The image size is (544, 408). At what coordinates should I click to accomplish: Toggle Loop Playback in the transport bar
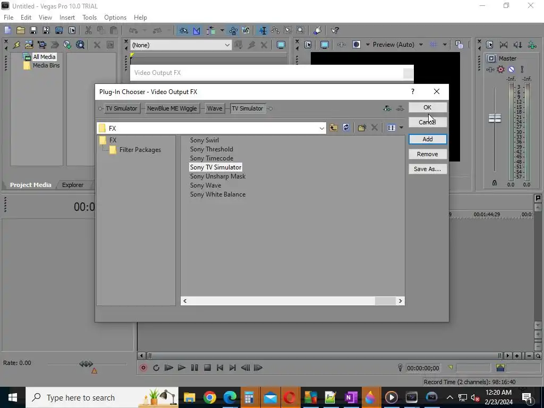156,368
